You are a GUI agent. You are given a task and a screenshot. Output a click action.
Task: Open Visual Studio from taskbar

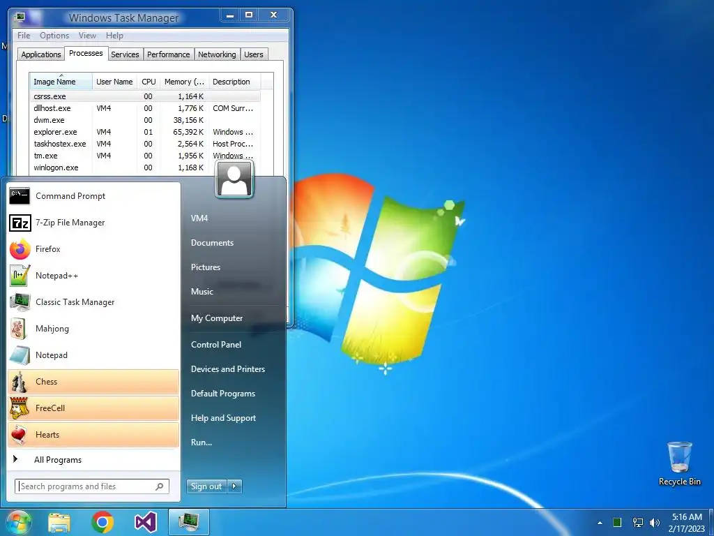click(x=146, y=522)
